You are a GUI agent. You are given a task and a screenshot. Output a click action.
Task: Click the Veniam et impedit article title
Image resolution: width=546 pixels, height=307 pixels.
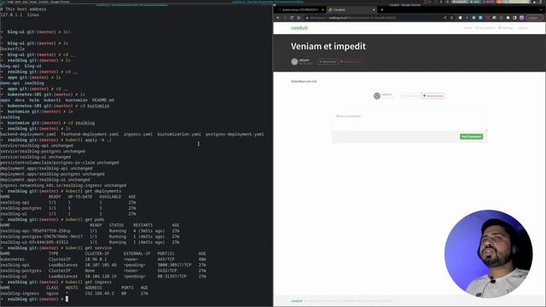328,46
